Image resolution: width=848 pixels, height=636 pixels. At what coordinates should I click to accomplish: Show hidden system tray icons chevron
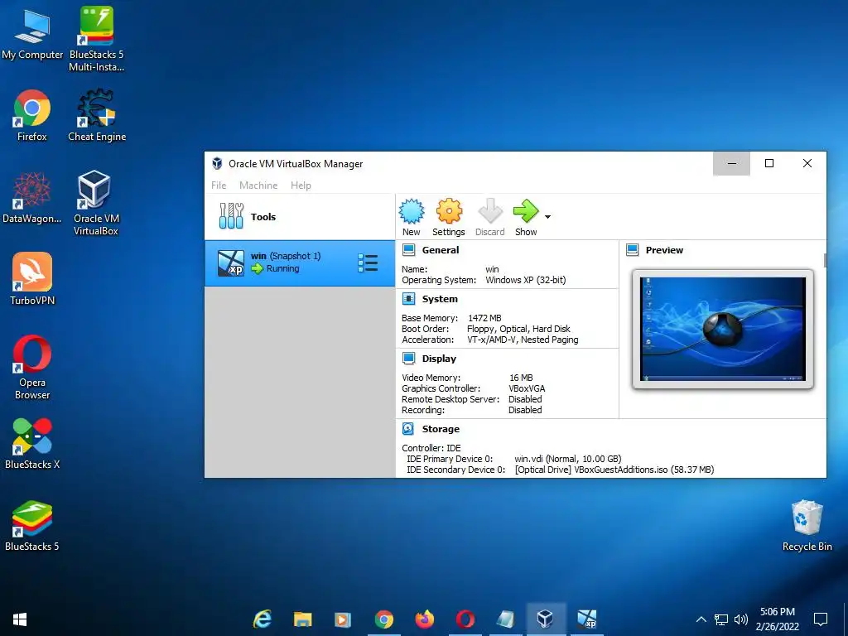point(701,619)
